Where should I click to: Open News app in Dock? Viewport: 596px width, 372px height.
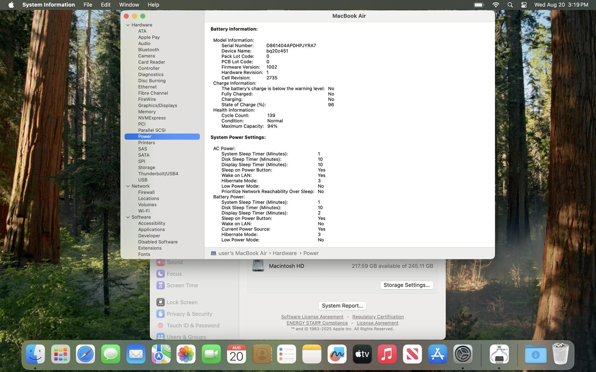pos(413,354)
